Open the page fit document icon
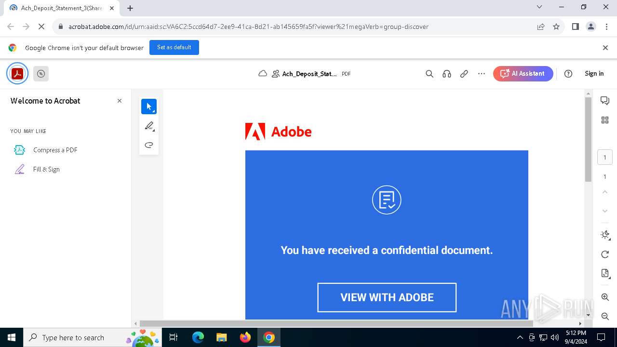The height and width of the screenshot is (347, 617). coord(605,274)
